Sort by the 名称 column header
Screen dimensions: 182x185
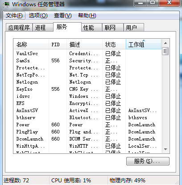[x=31, y=44]
